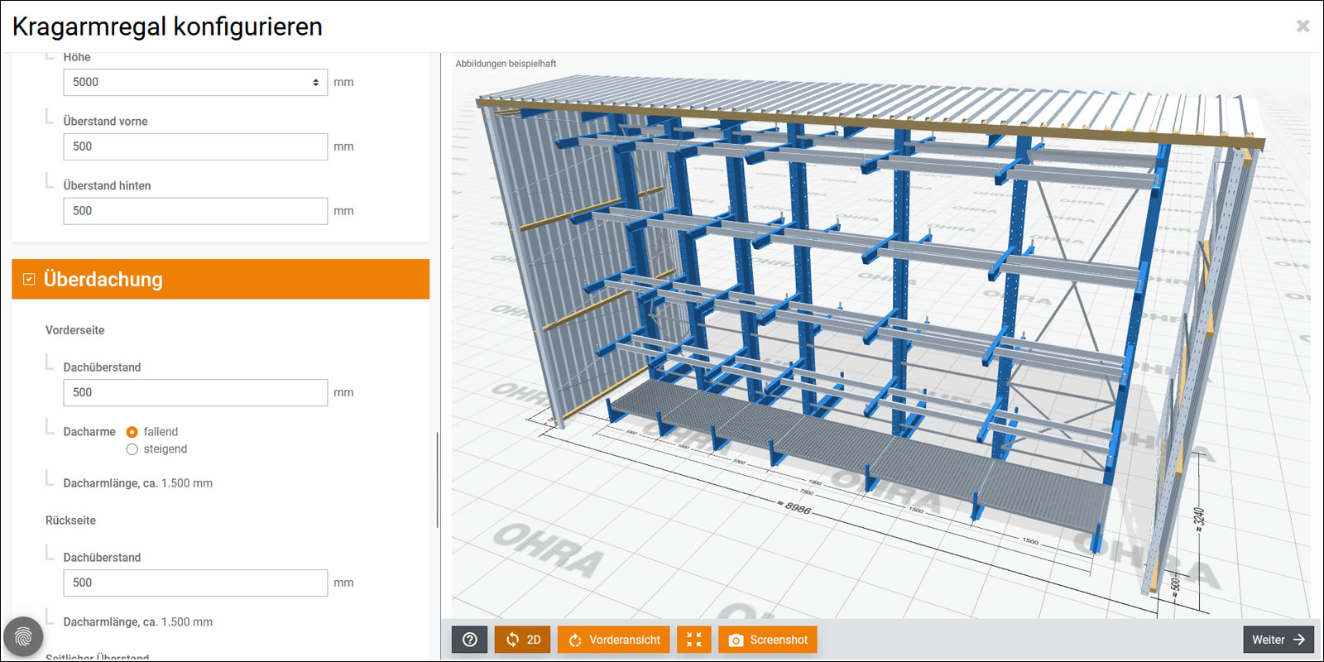Click the Überstand hinten input field
Image resolution: width=1324 pixels, height=662 pixels.
(x=195, y=211)
